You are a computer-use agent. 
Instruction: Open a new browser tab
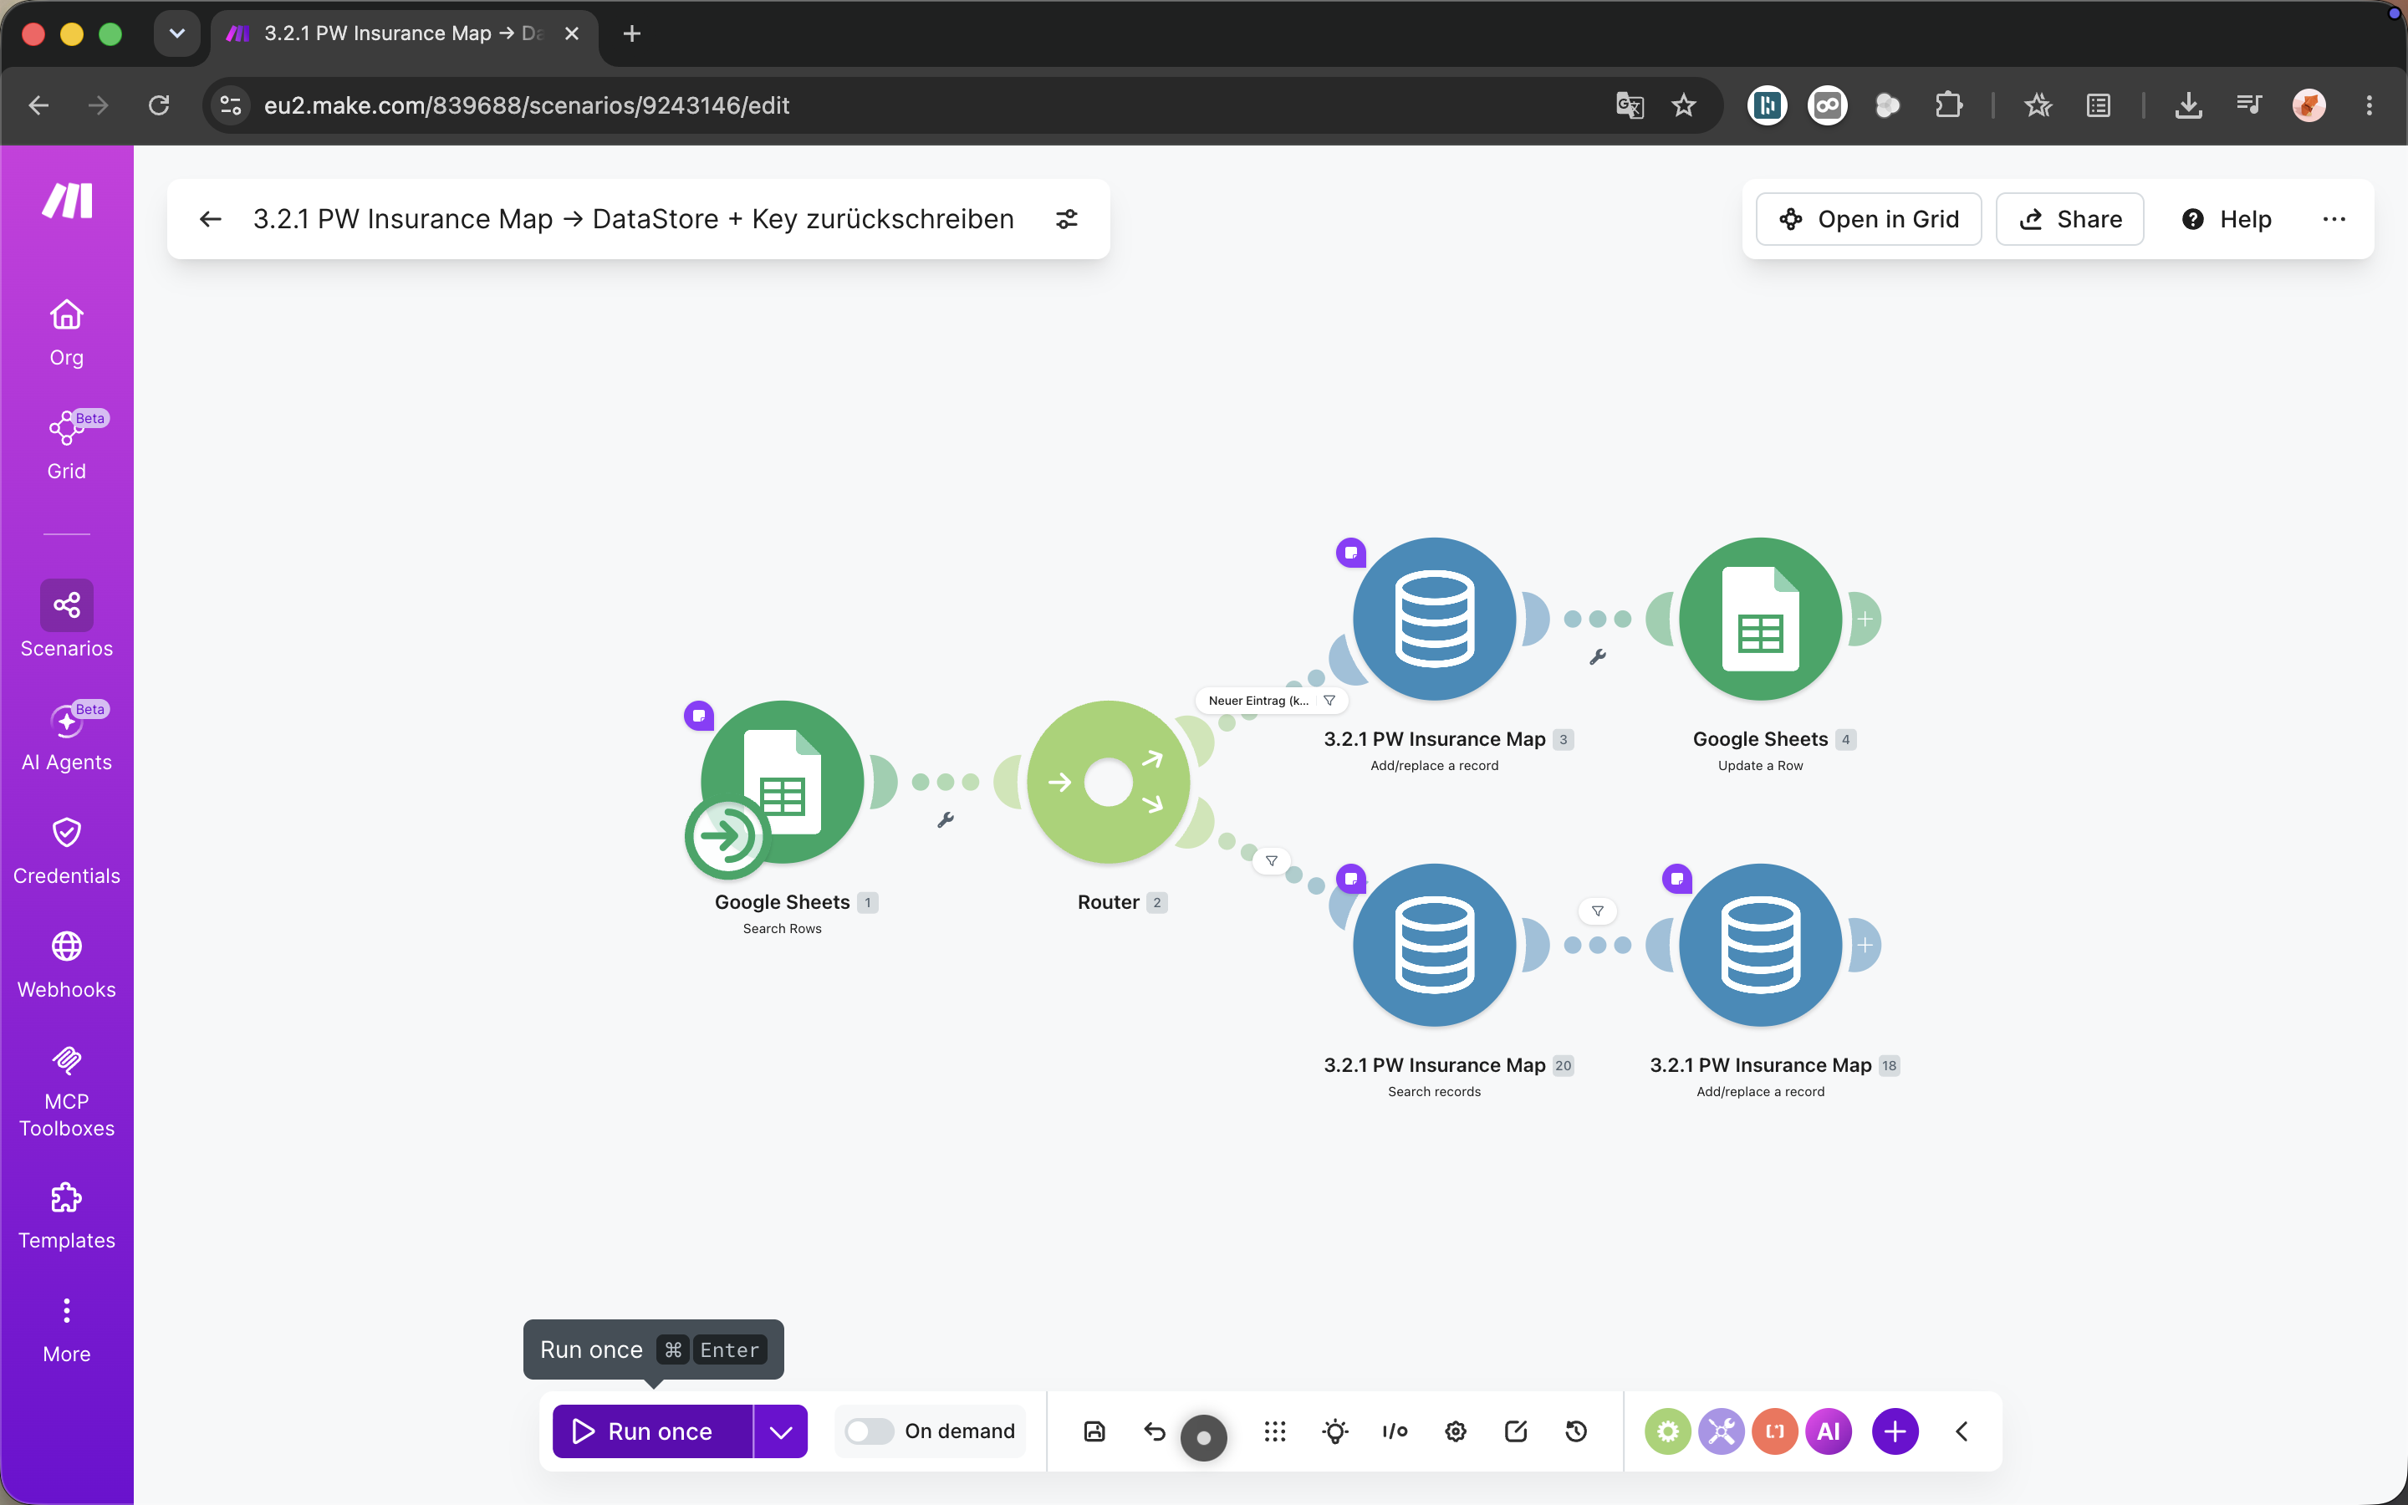[632, 33]
